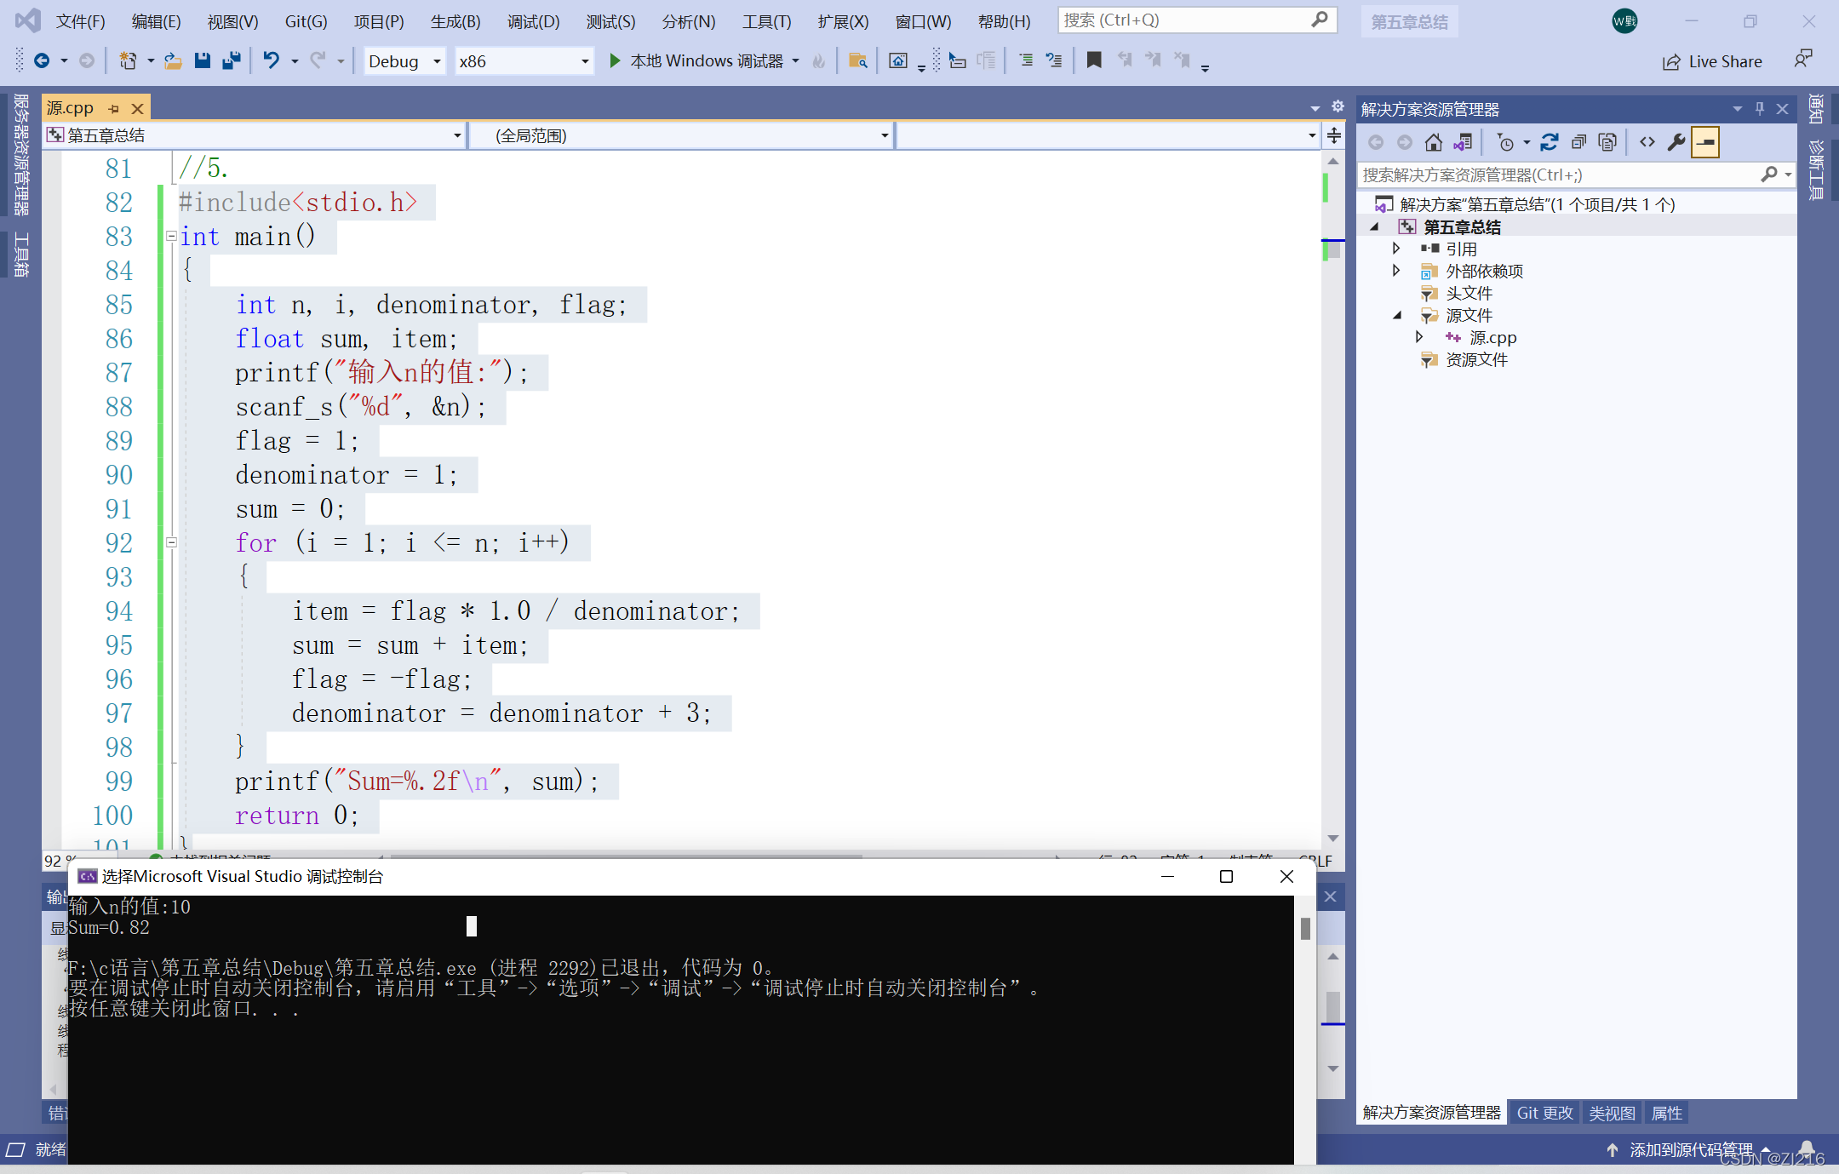
Task: Expand the 引用 node
Action: 1396,249
